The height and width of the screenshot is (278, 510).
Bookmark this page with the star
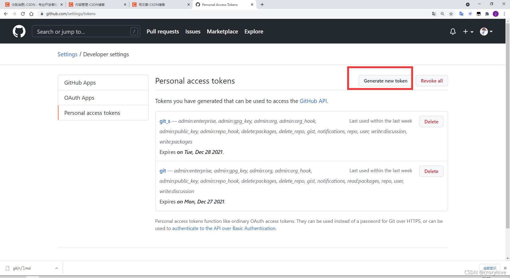[451, 14]
